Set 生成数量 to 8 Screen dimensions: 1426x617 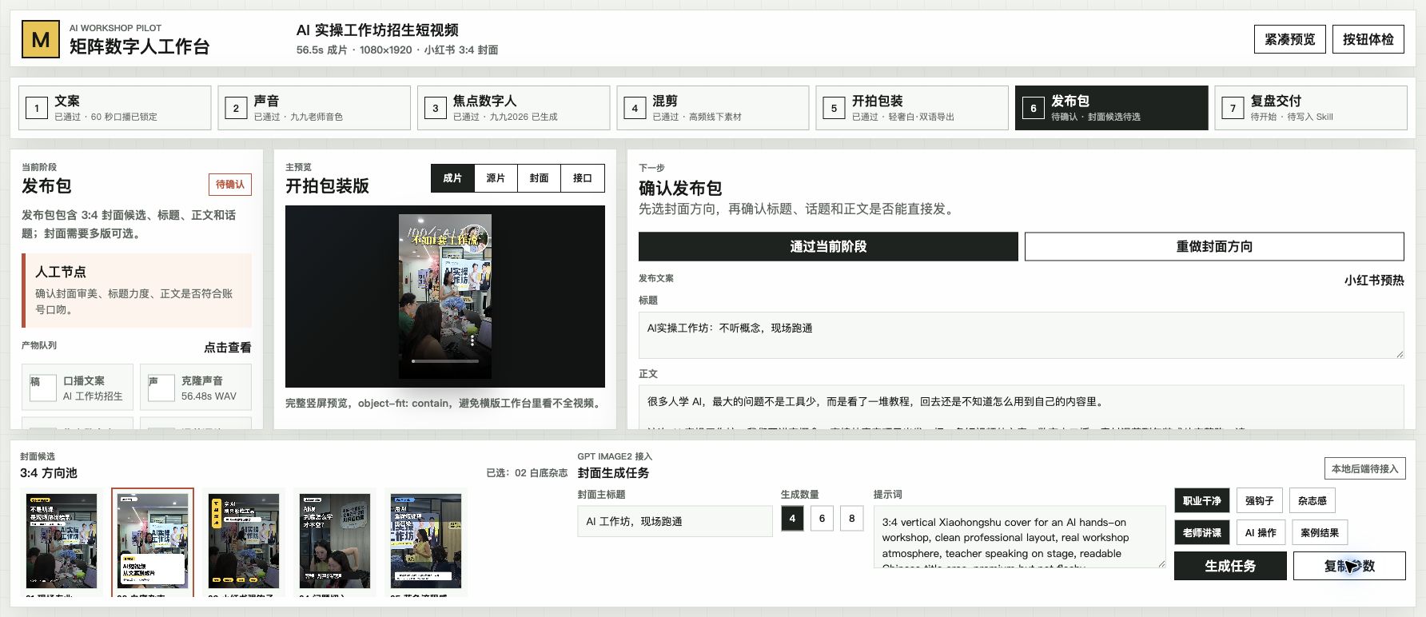point(852,519)
